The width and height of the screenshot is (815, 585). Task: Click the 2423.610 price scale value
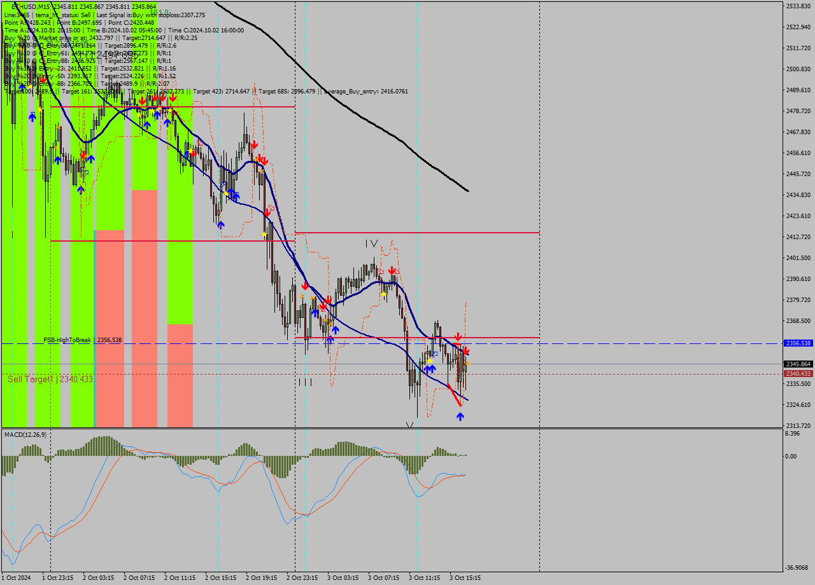pyautogui.click(x=798, y=216)
